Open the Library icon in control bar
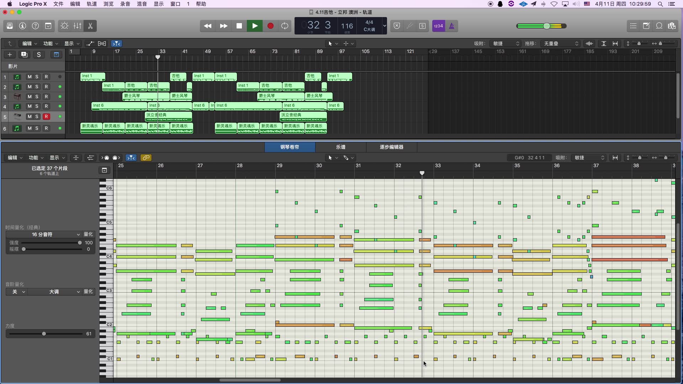 (x=10, y=26)
